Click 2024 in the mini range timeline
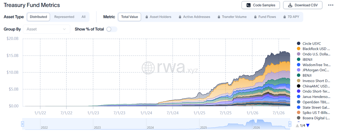Image resolution: width=339 pixels, height=132 pixels. 150,127
